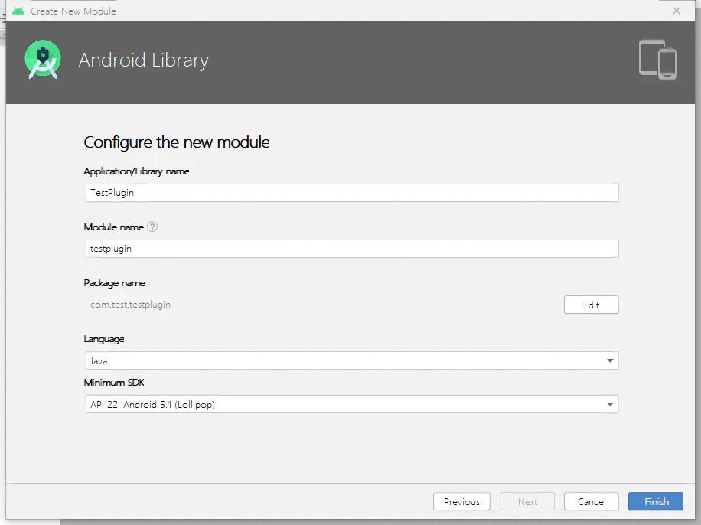
Task: Expand the Language combo box arrow
Action: click(x=610, y=360)
